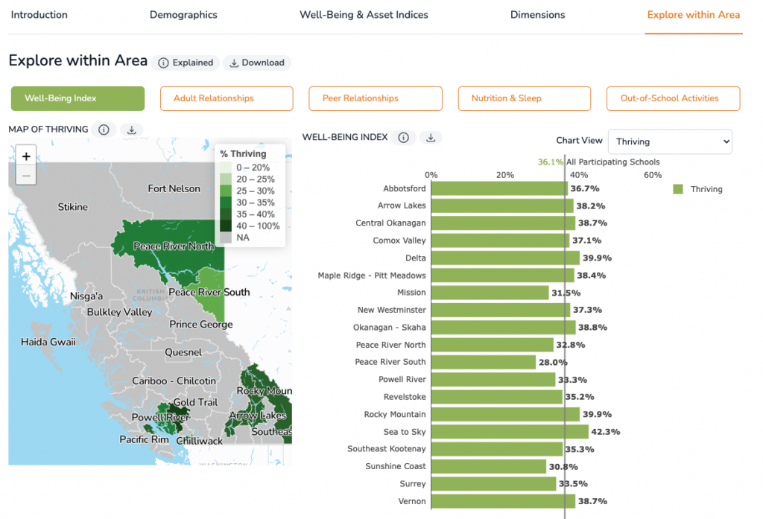Open the Chart View Thriving dropdown
Image resolution: width=763 pixels, height=519 pixels.
tap(670, 141)
